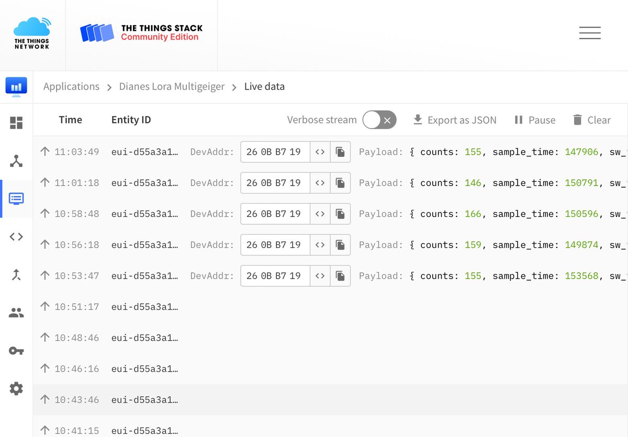628x437 pixels.
Task: Click payload with counts 146
Action: (493, 183)
